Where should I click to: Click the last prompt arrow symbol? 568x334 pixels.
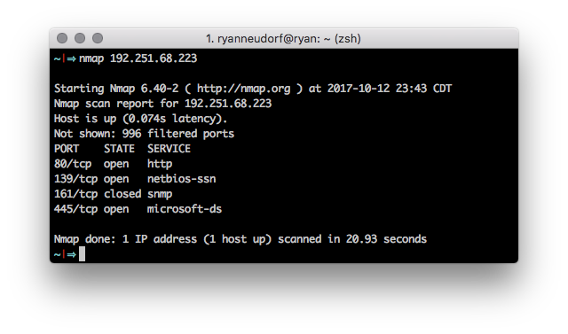click(71, 255)
